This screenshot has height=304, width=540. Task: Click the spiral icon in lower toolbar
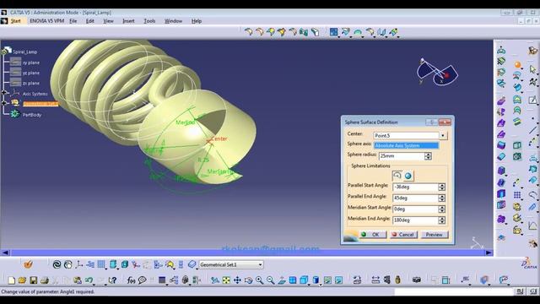point(57,264)
